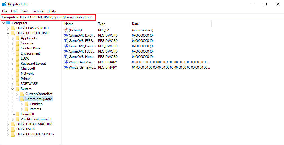Expand the Volatile Environment chevron
The height and width of the screenshot is (145, 284).
(12, 119)
